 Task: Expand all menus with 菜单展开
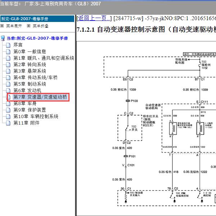pyautogui.click(x=14, y=26)
